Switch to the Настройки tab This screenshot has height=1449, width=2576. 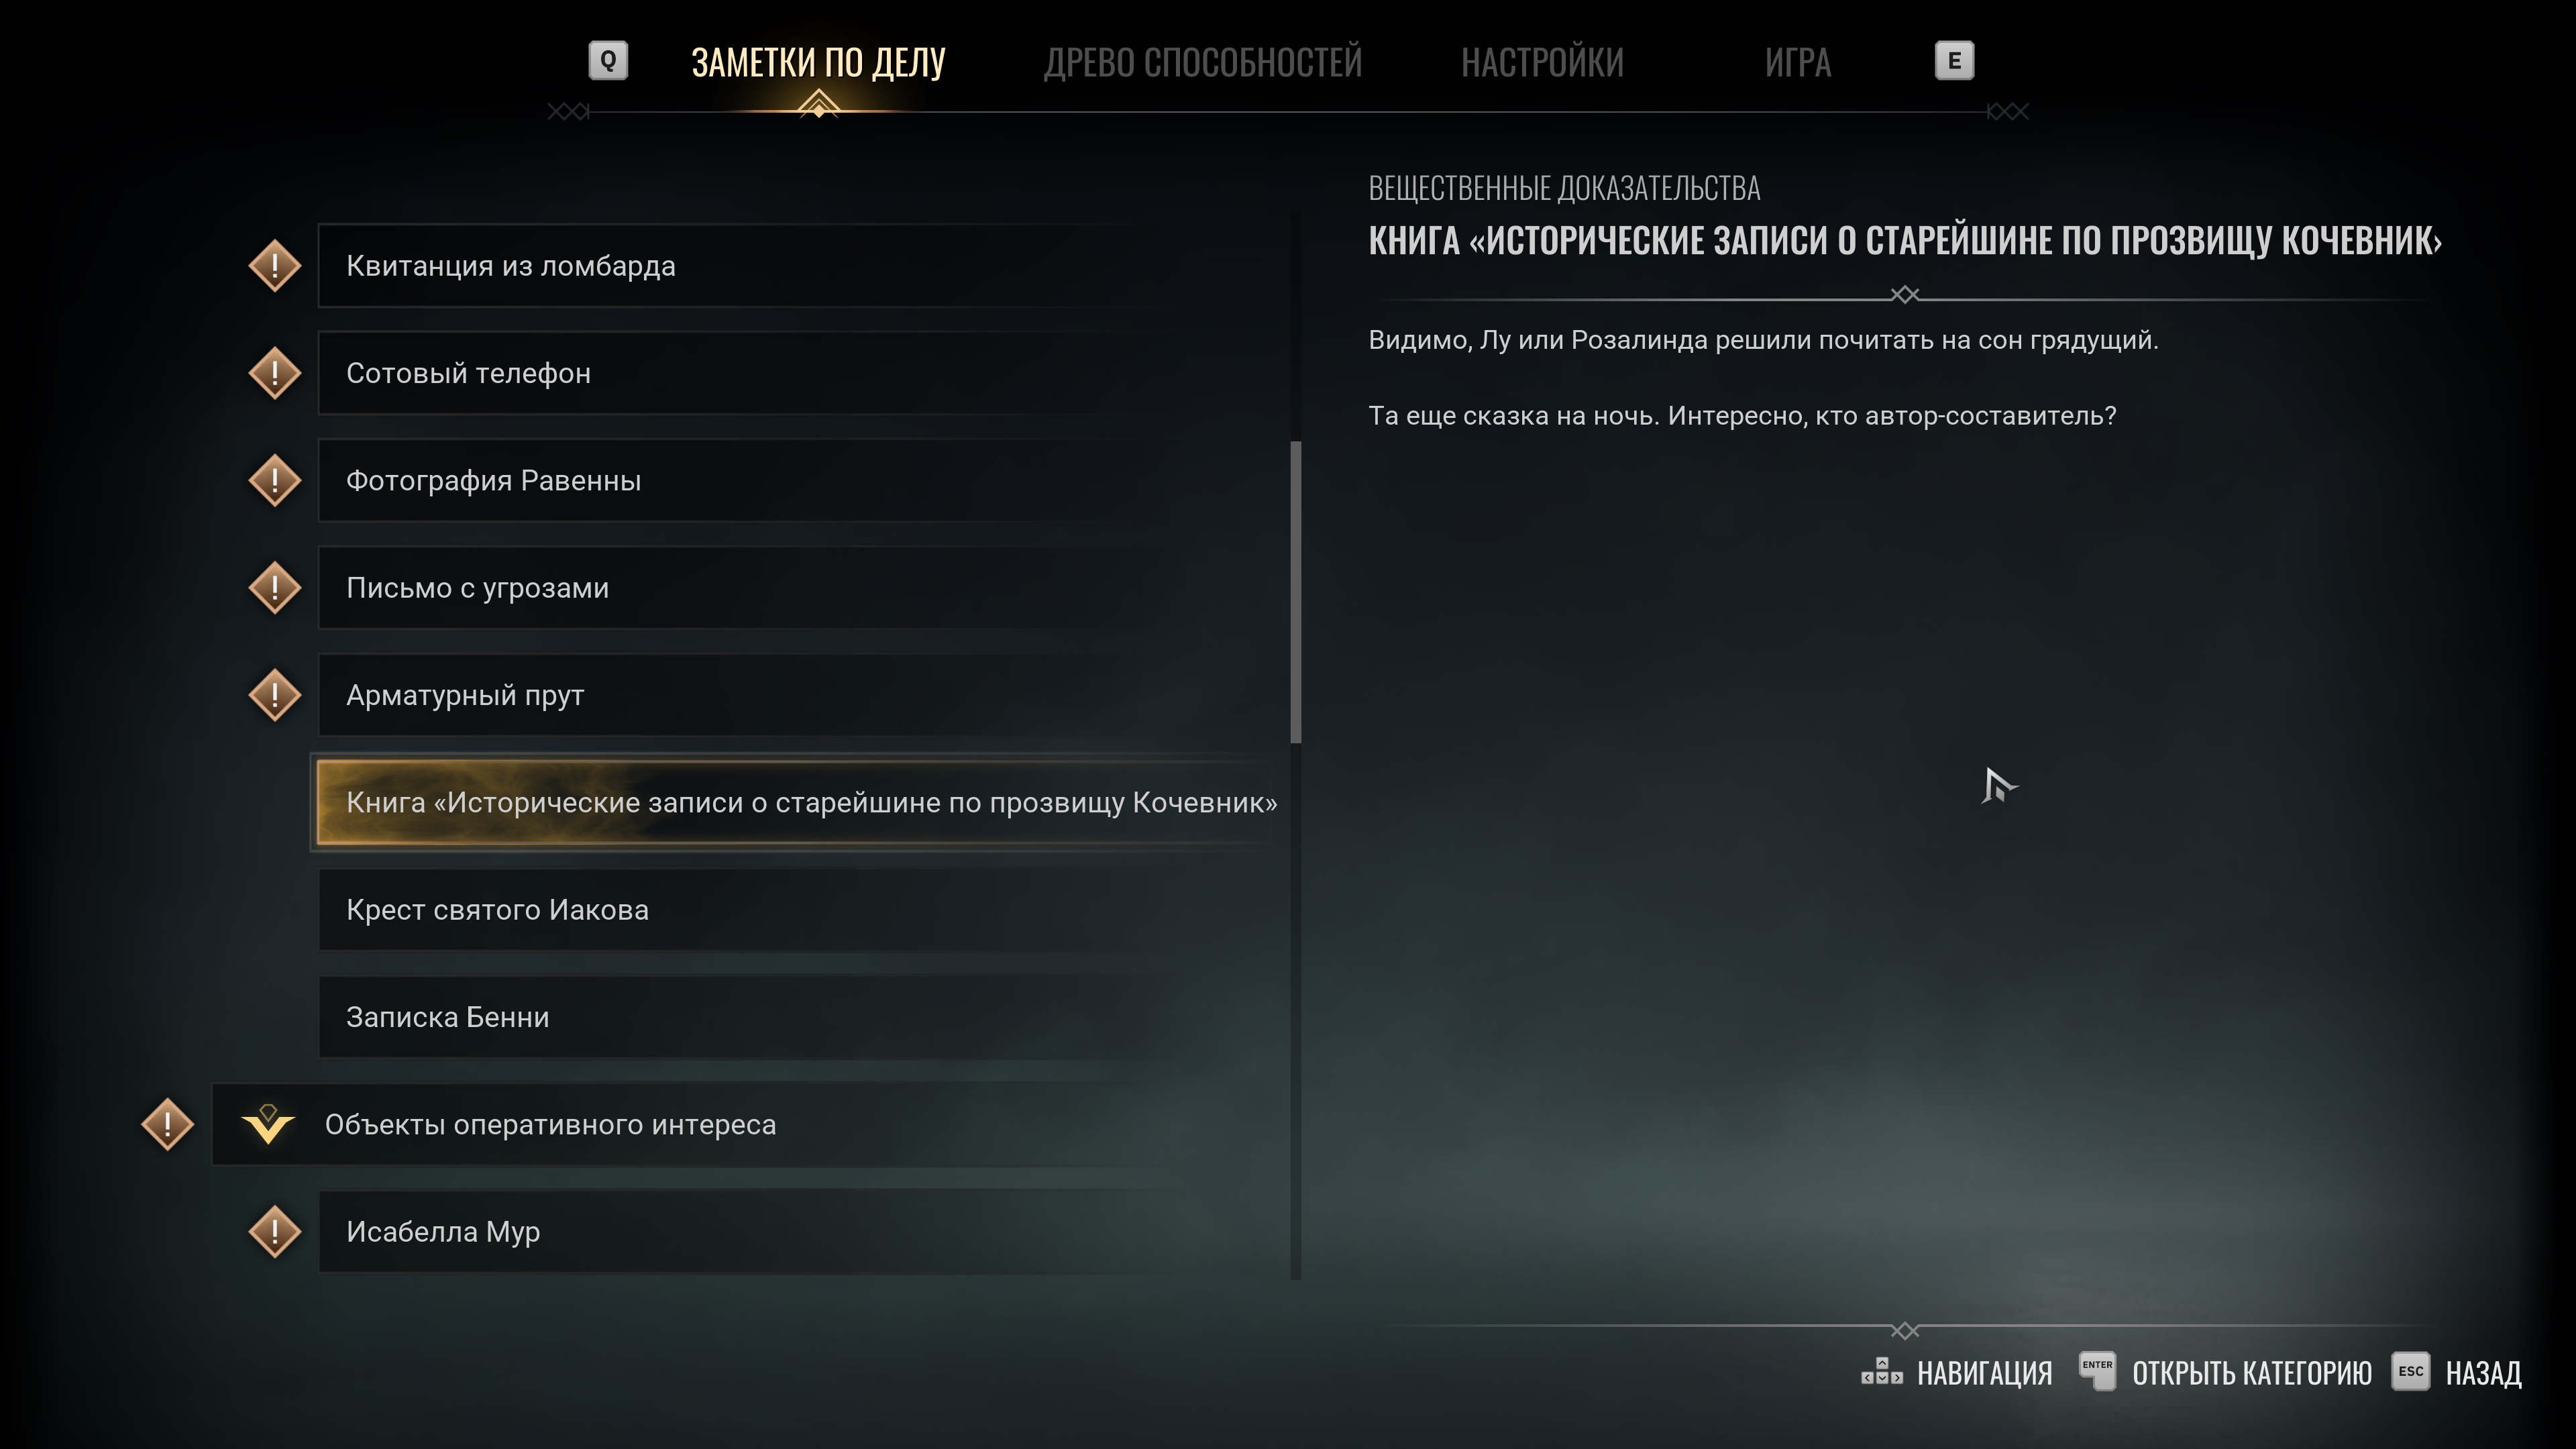click(1542, 62)
